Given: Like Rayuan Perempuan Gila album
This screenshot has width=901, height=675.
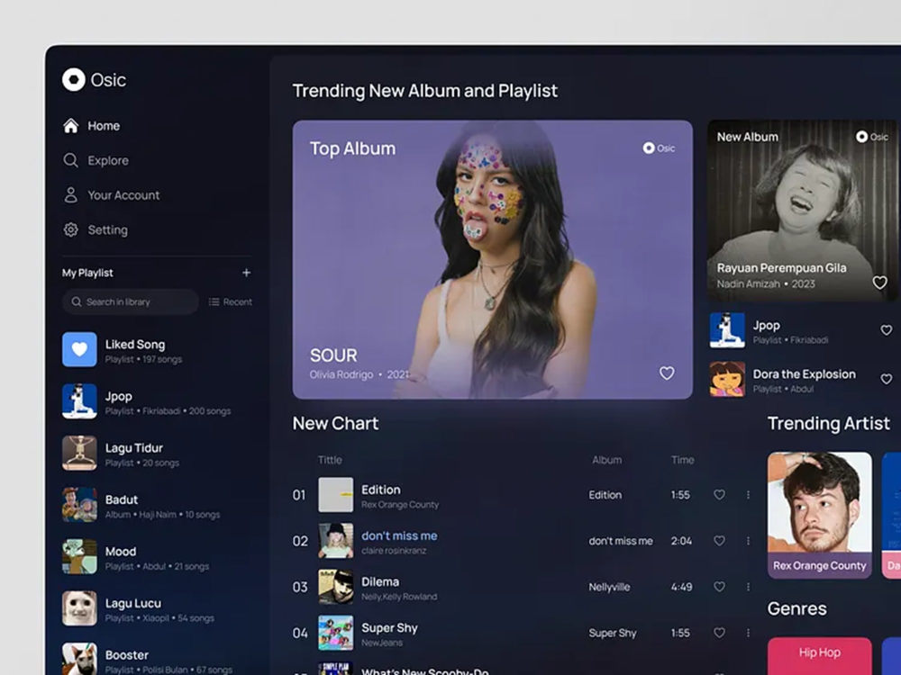Looking at the screenshot, I should [x=879, y=283].
